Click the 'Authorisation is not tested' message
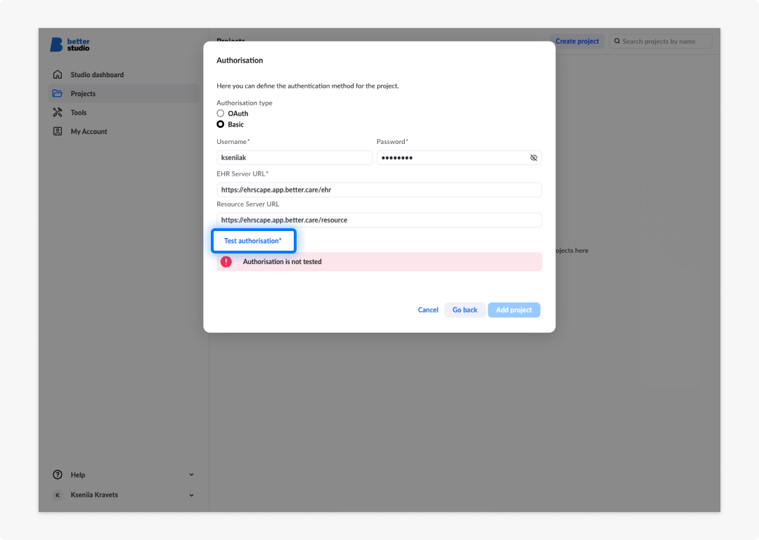The height and width of the screenshot is (540, 759). coord(283,262)
